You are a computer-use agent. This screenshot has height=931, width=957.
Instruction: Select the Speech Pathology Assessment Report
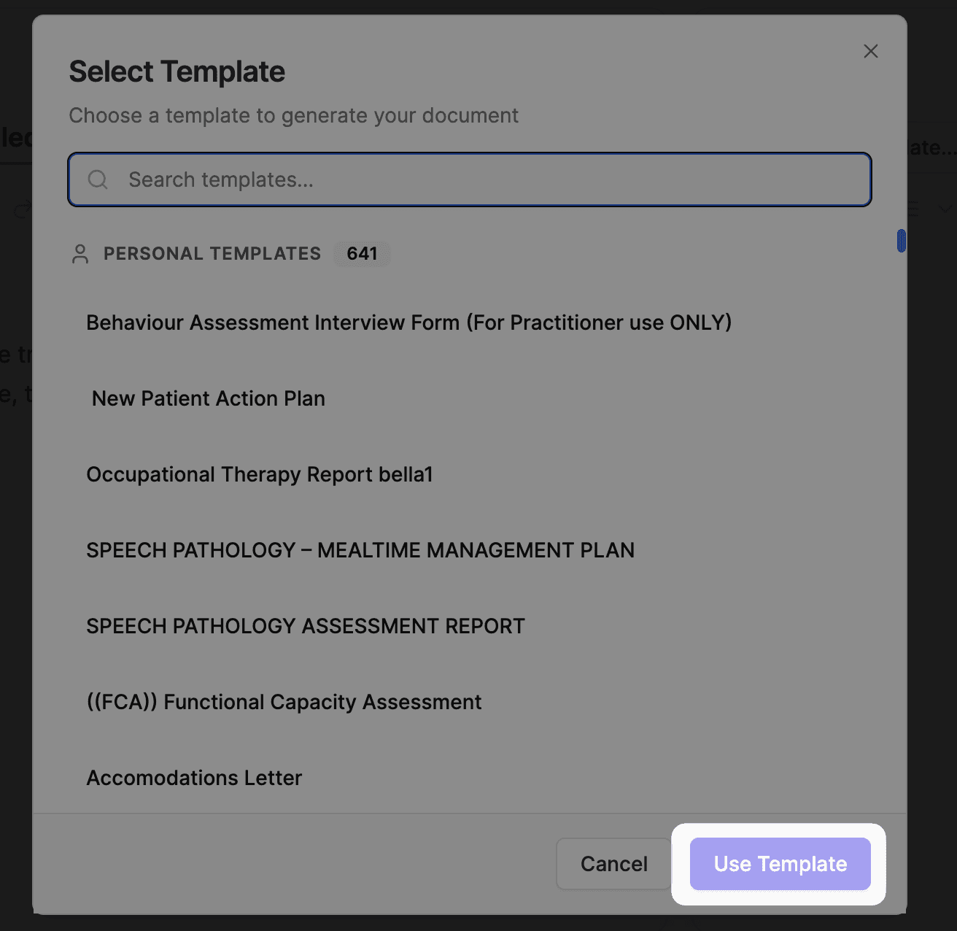point(305,625)
